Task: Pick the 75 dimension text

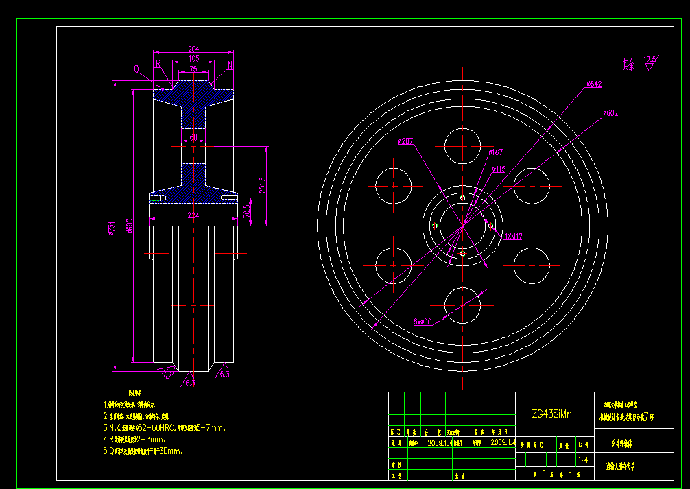Action: click(x=193, y=69)
